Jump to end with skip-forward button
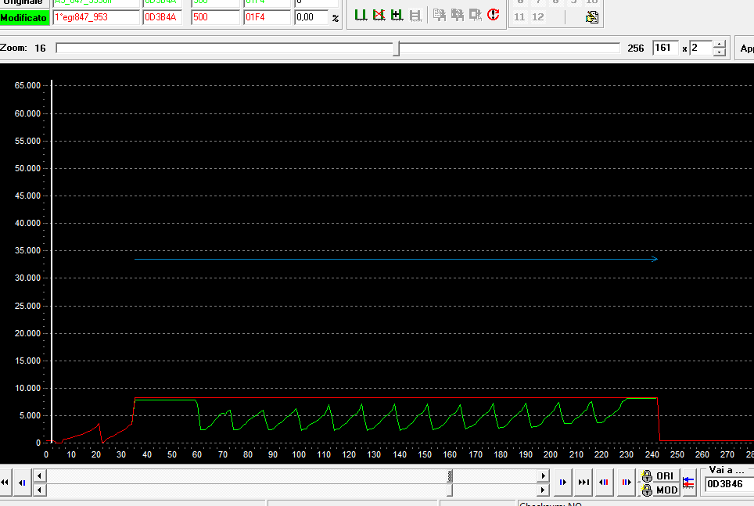Viewport: 754px width, 506px height. click(x=583, y=483)
